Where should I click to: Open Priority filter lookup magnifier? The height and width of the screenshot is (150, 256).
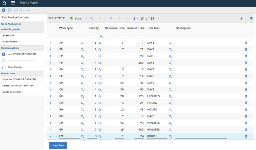pyautogui.click(x=101, y=36)
